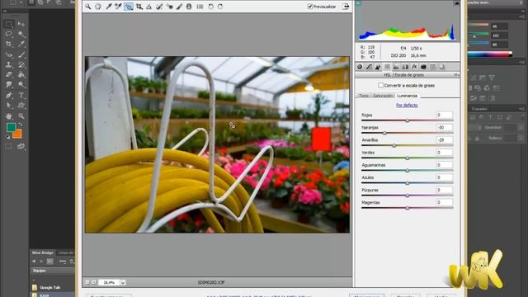Zoom out with minus button
Viewport: 528px width, 297px height.
click(87, 282)
